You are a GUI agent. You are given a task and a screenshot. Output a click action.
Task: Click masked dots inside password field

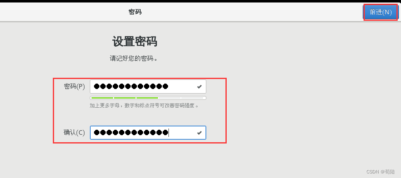tap(131, 87)
